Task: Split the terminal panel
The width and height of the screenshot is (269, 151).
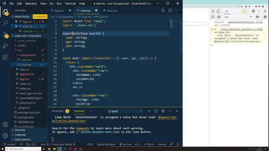Action: tap(156, 111)
